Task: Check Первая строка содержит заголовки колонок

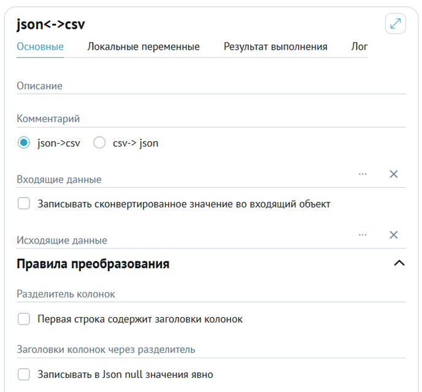Action: (x=24, y=319)
